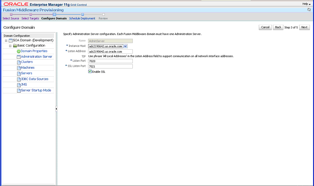Viewport: 314px width, 186px height.
Task: Click the Next button
Action: [x=305, y=27]
